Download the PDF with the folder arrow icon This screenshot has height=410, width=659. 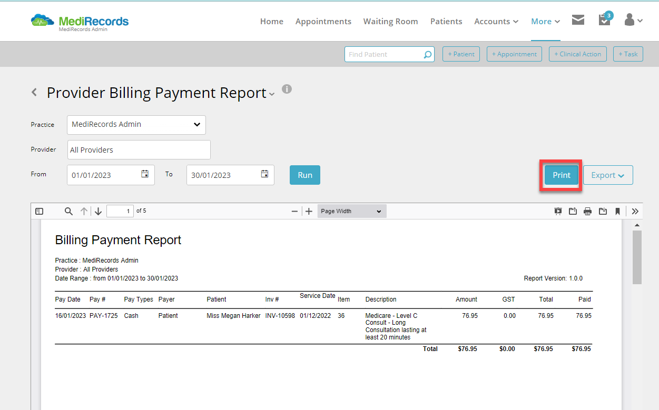[603, 211]
